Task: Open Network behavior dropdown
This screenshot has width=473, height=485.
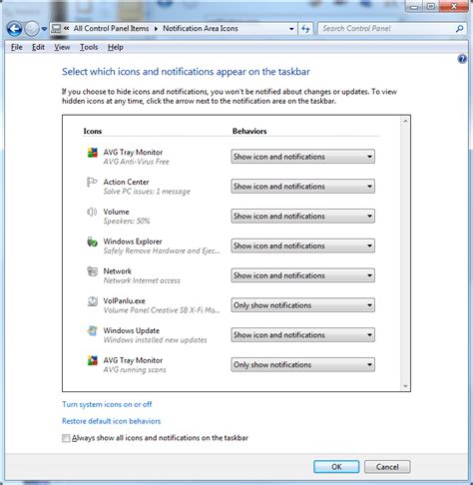Action: 302,275
